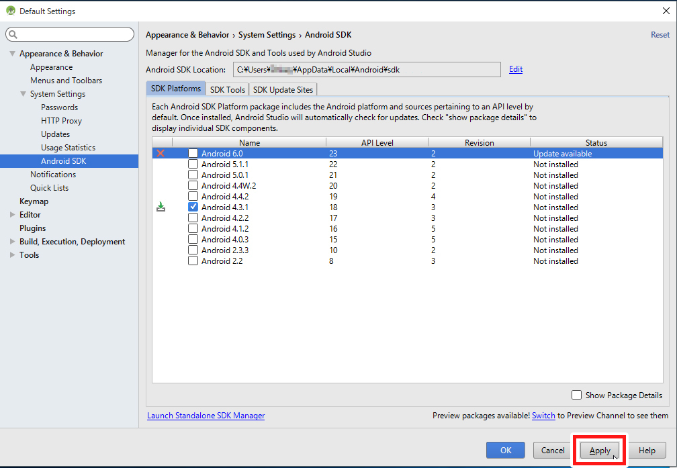Image resolution: width=677 pixels, height=468 pixels.
Task: Open Passwords settings page
Action: pos(60,107)
